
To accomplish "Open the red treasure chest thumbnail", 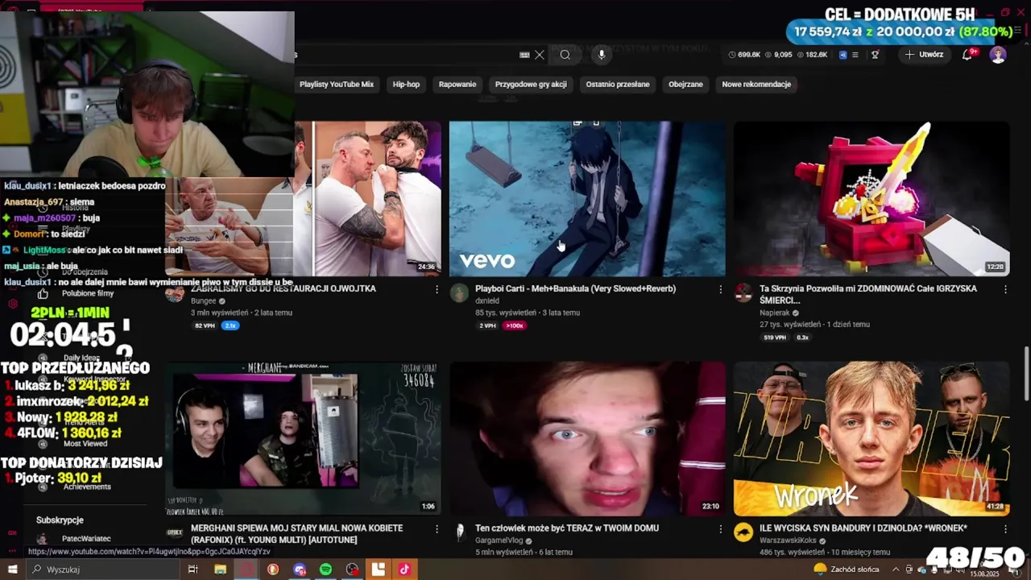I will (x=872, y=199).
